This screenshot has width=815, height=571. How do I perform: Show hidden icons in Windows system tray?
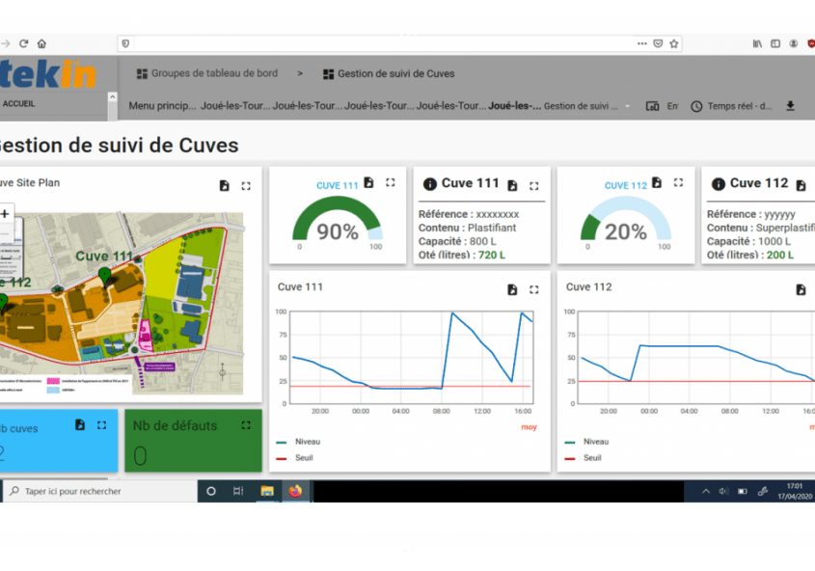pyautogui.click(x=705, y=491)
